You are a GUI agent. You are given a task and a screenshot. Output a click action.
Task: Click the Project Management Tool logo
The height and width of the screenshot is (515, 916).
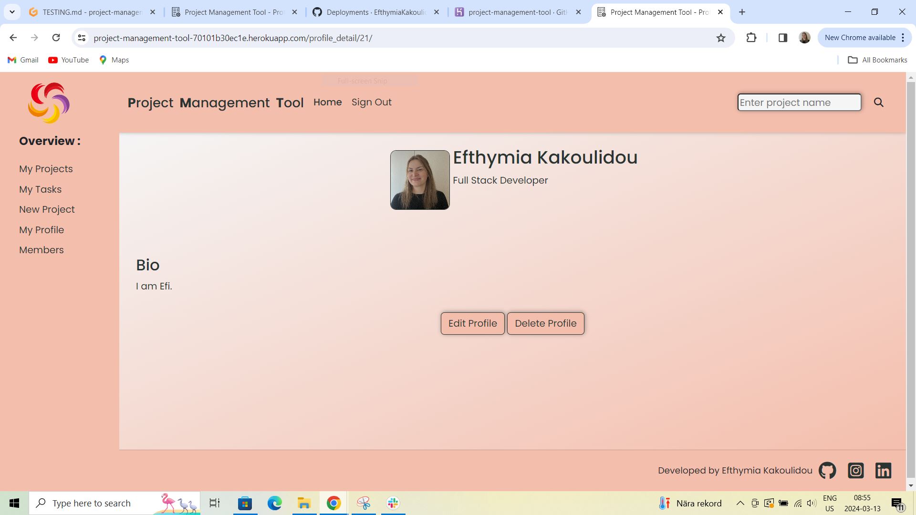(48, 103)
